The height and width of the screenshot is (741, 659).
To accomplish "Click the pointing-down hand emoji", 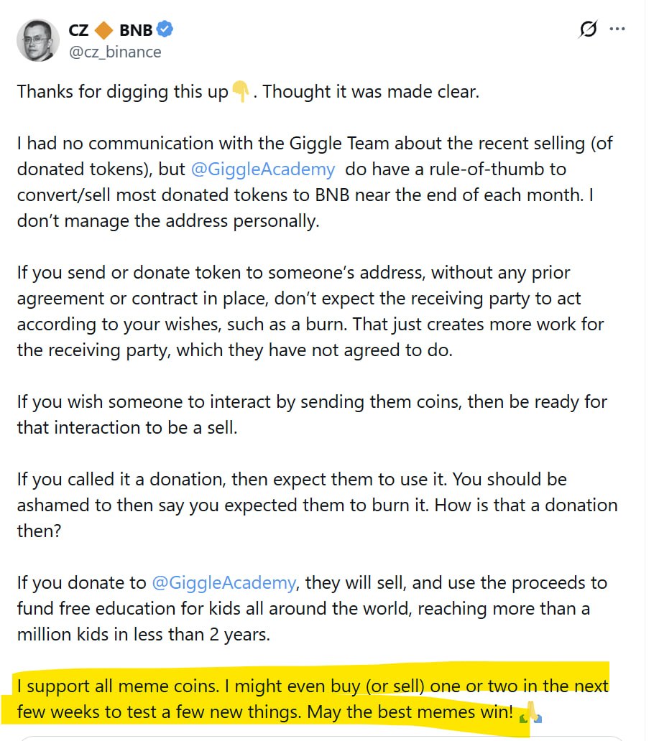I will (x=240, y=91).
